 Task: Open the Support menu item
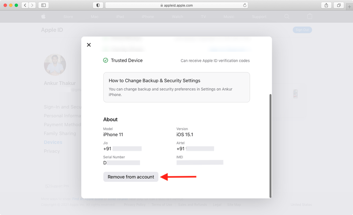tap(259, 17)
